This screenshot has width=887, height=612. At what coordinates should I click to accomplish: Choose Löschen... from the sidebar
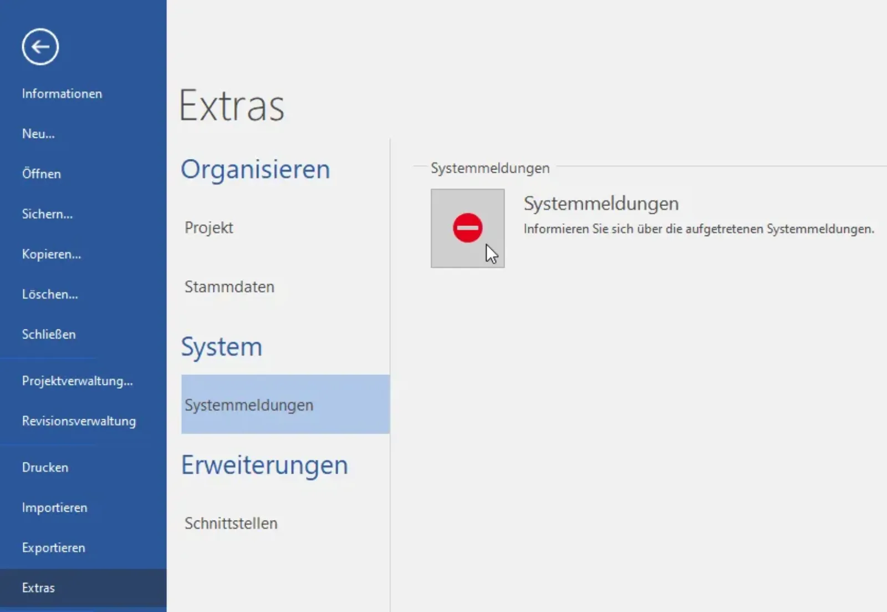coord(50,294)
